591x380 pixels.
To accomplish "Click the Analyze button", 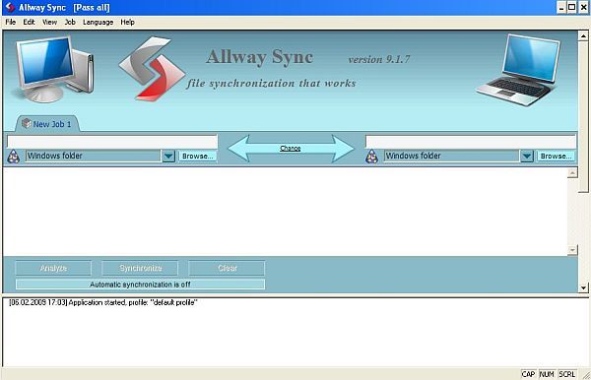I will coord(53,268).
